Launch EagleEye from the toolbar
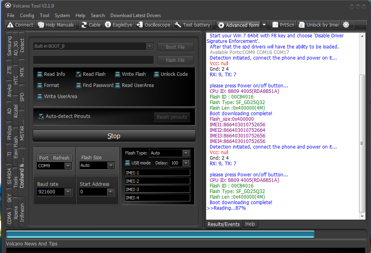 click(x=118, y=25)
